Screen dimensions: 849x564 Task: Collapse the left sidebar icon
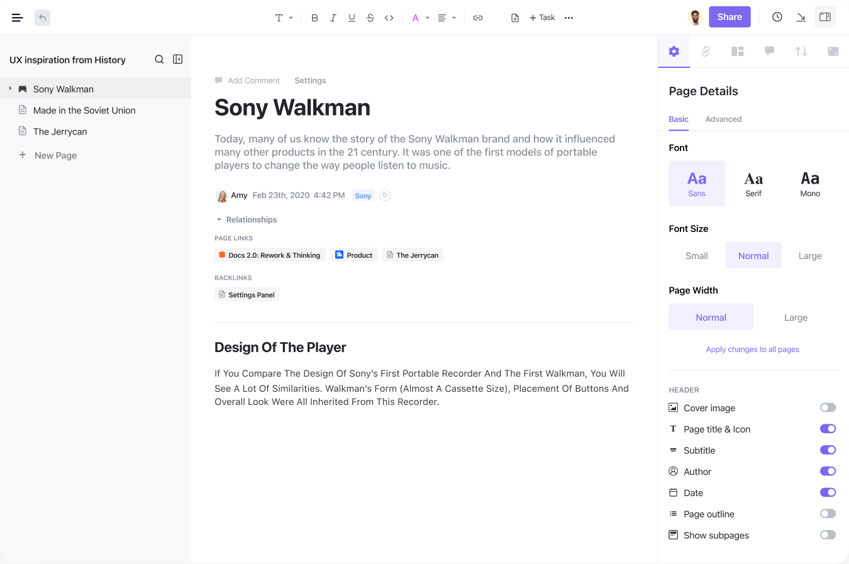178,59
